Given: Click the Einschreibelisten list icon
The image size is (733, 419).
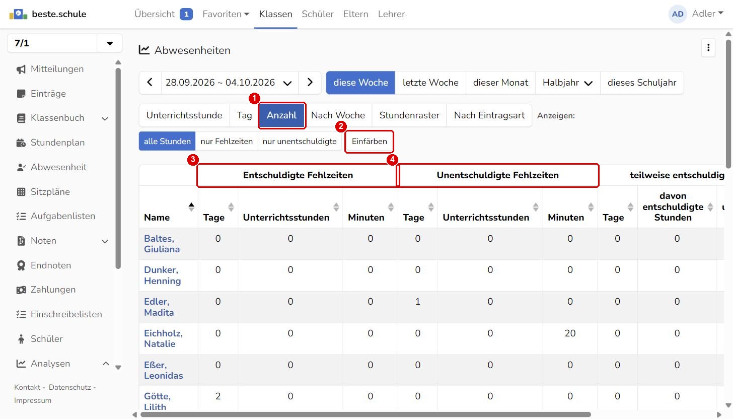Looking at the screenshot, I should pyautogui.click(x=21, y=314).
